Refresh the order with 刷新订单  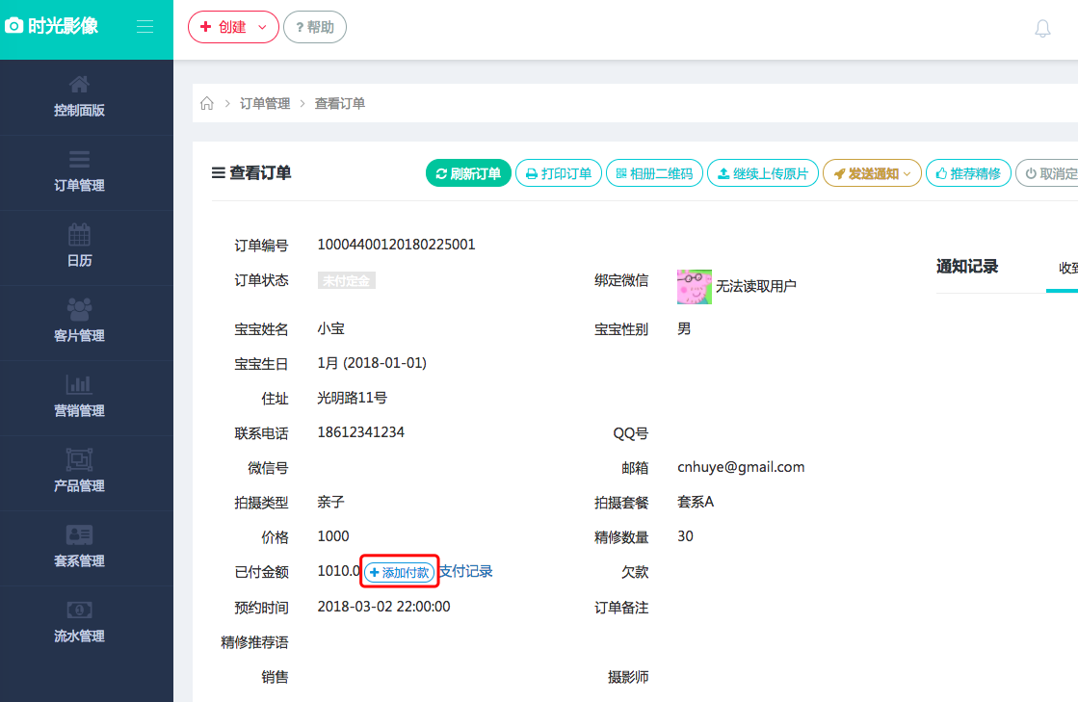click(468, 172)
